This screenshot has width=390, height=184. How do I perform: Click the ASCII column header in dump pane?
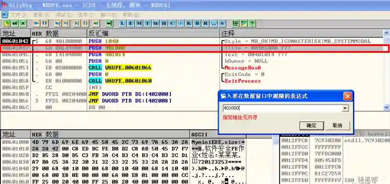coord(218,135)
